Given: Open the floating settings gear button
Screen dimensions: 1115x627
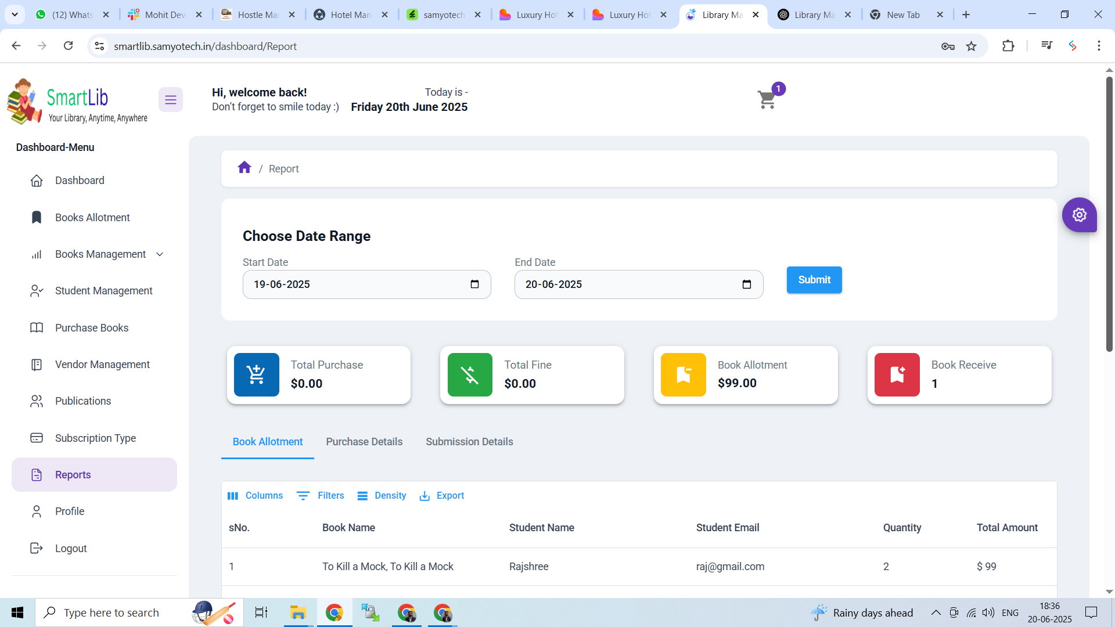Looking at the screenshot, I should coord(1080,215).
